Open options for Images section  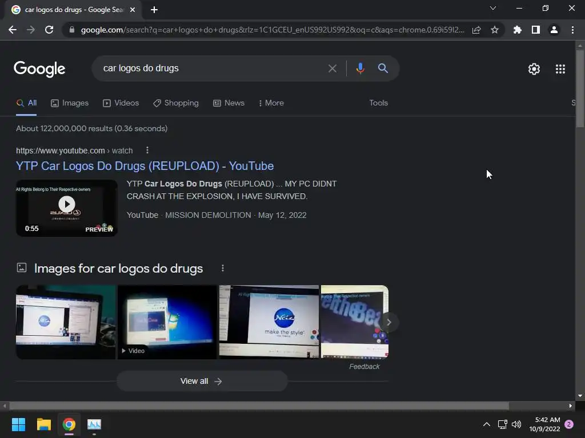pos(223,268)
